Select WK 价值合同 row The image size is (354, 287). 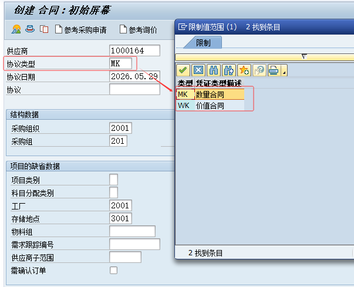(210, 106)
